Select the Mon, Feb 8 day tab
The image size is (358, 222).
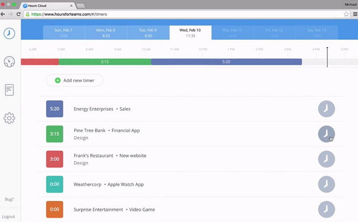coord(106,32)
